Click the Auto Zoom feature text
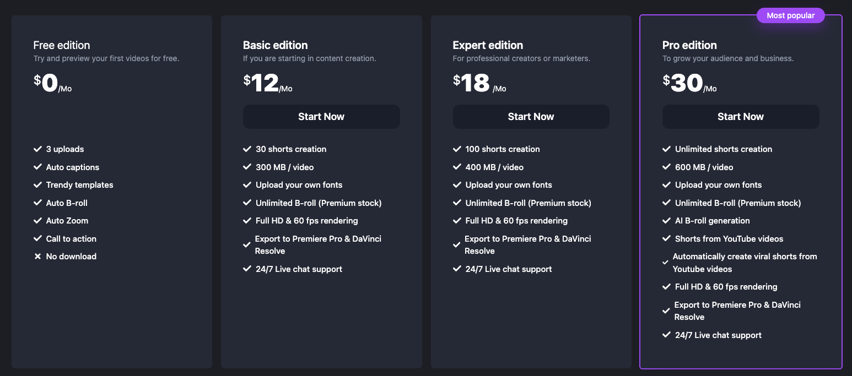Screen dimensions: 852x376 [x=67, y=221]
